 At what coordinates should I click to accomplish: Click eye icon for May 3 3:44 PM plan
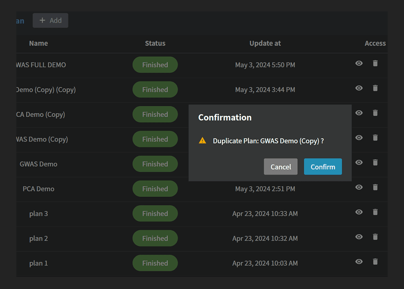359,88
